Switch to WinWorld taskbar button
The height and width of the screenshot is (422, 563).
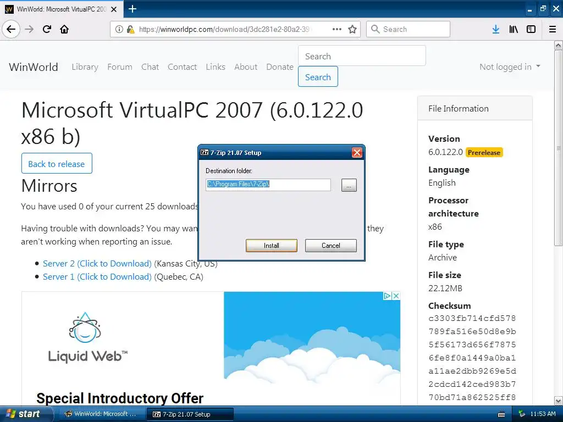coord(101,414)
